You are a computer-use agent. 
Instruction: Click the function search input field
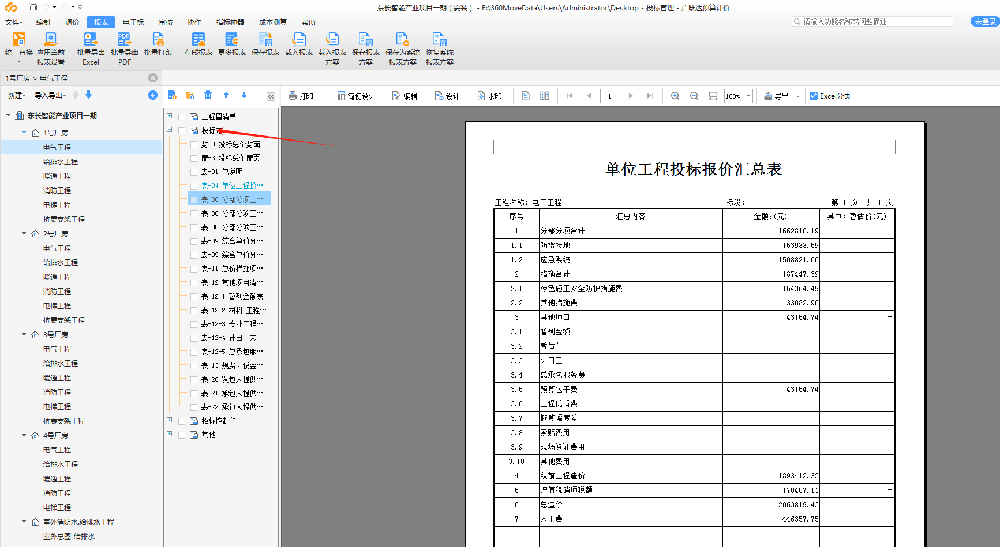point(872,21)
